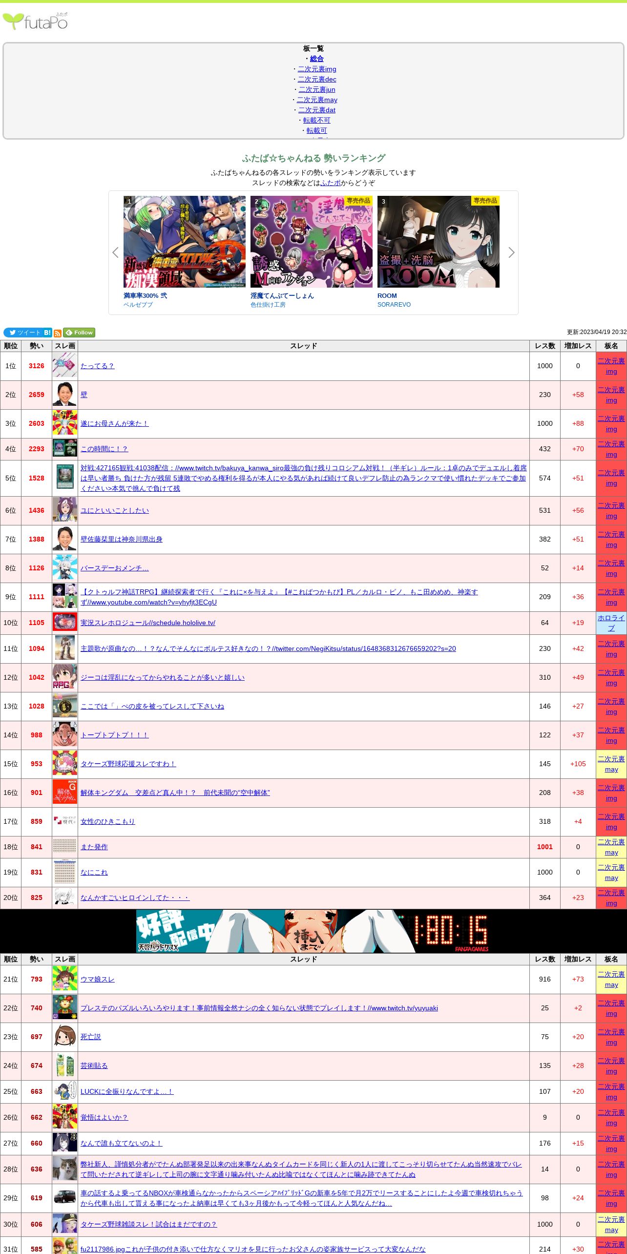
Task: Click the red レス数 value 1001
Action: click(x=545, y=847)
